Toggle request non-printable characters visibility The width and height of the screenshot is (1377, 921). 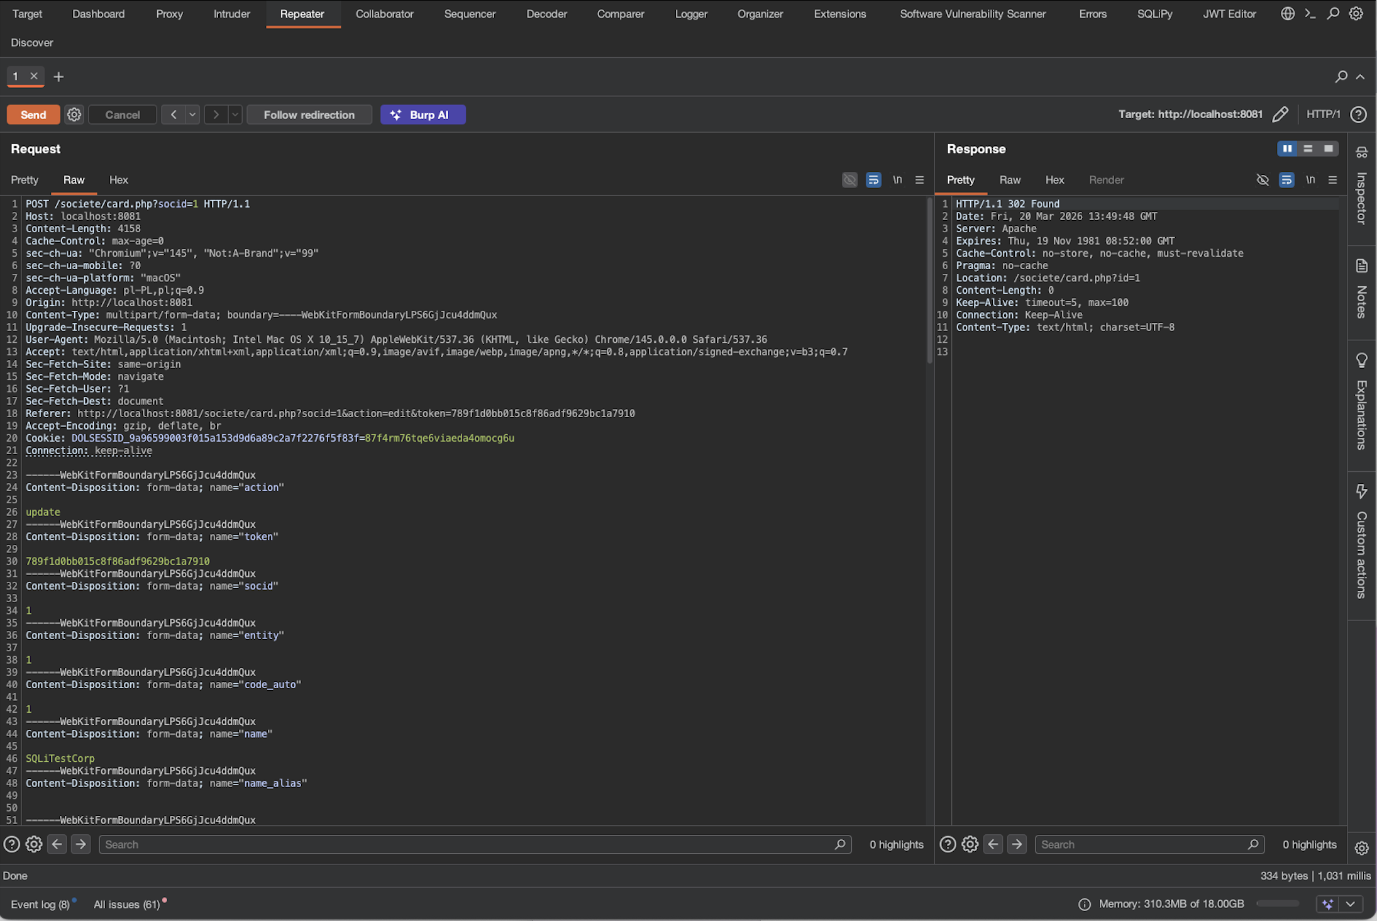[849, 180]
